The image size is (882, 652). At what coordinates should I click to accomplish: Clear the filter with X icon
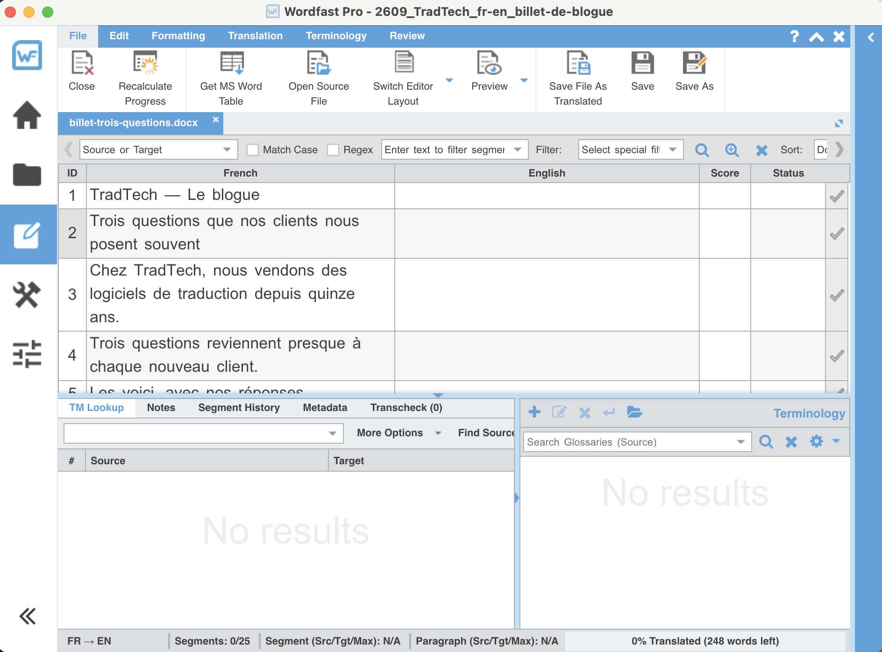762,150
